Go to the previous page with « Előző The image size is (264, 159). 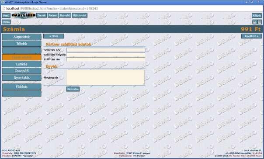[x=53, y=36]
